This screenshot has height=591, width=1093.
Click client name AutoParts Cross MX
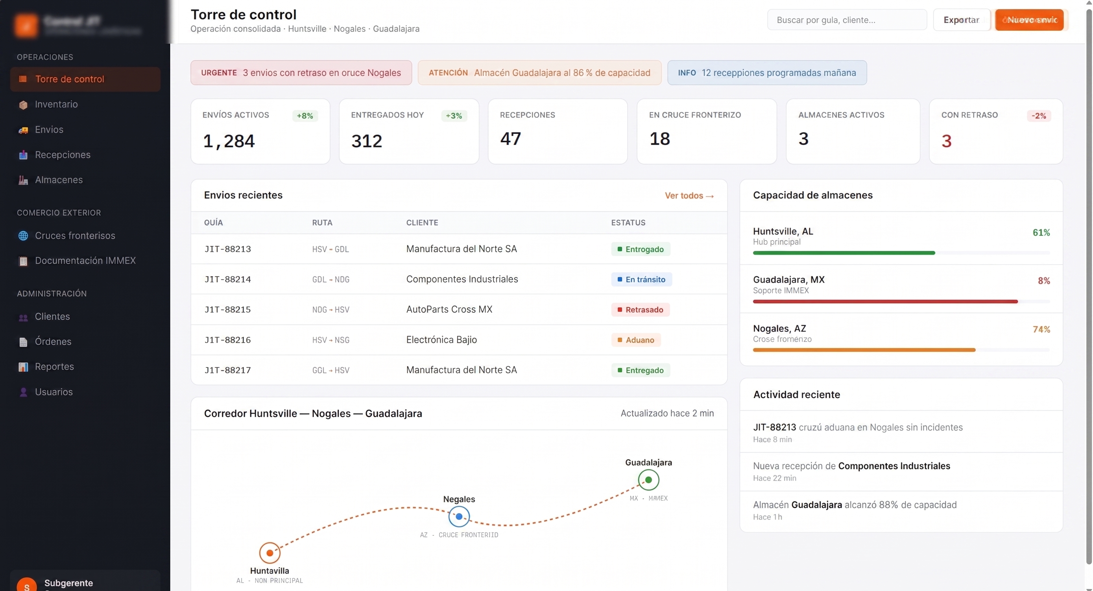[449, 309]
